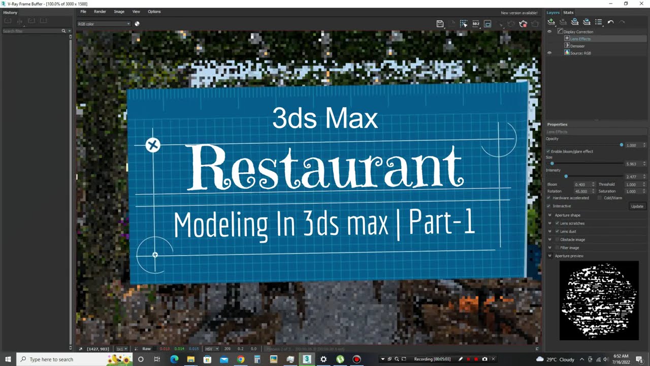Open the Mail app from taskbar
Viewport: 650px width, 366px height.
[224, 359]
